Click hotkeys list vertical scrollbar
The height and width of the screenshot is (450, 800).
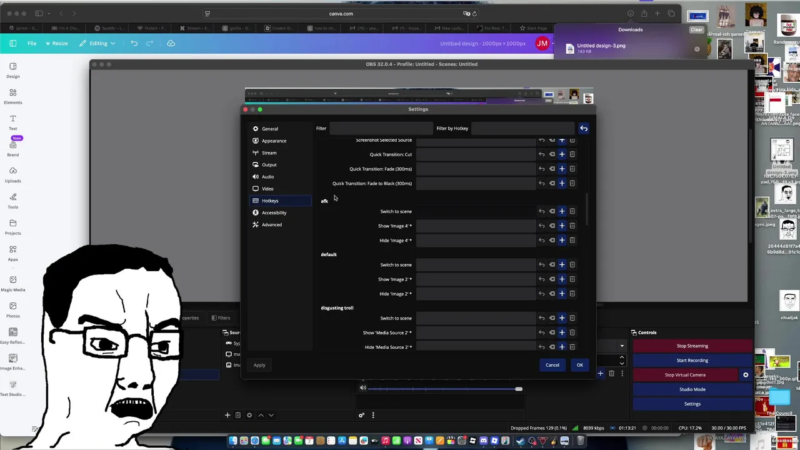[x=587, y=209]
